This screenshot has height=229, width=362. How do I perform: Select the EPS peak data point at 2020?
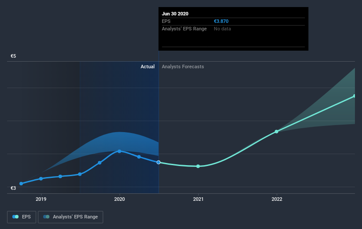coord(119,151)
